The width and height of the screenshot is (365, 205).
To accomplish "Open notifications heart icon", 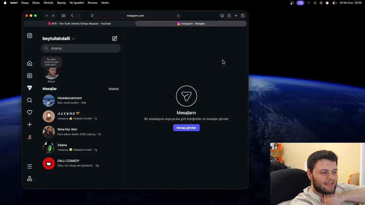I will pyautogui.click(x=30, y=112).
